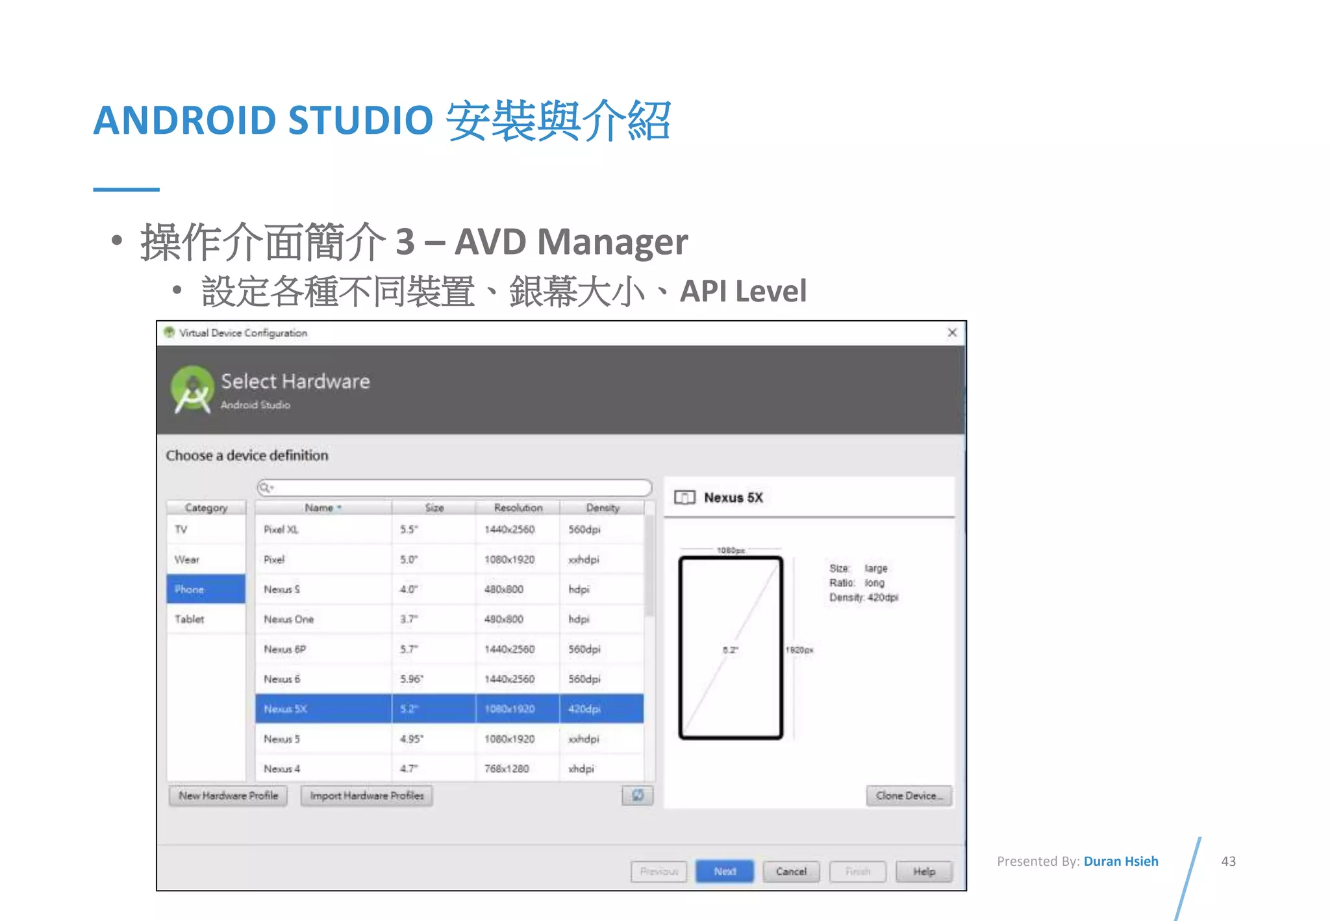Screen dimensions: 1330x921
Task: Click the phone outline preview diagram
Action: point(731,648)
